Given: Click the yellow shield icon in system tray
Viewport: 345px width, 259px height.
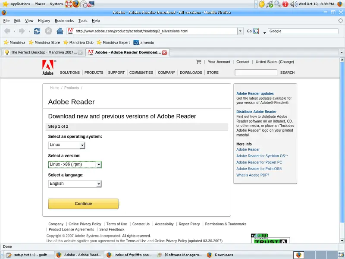Looking at the screenshot, I should click(262, 4).
